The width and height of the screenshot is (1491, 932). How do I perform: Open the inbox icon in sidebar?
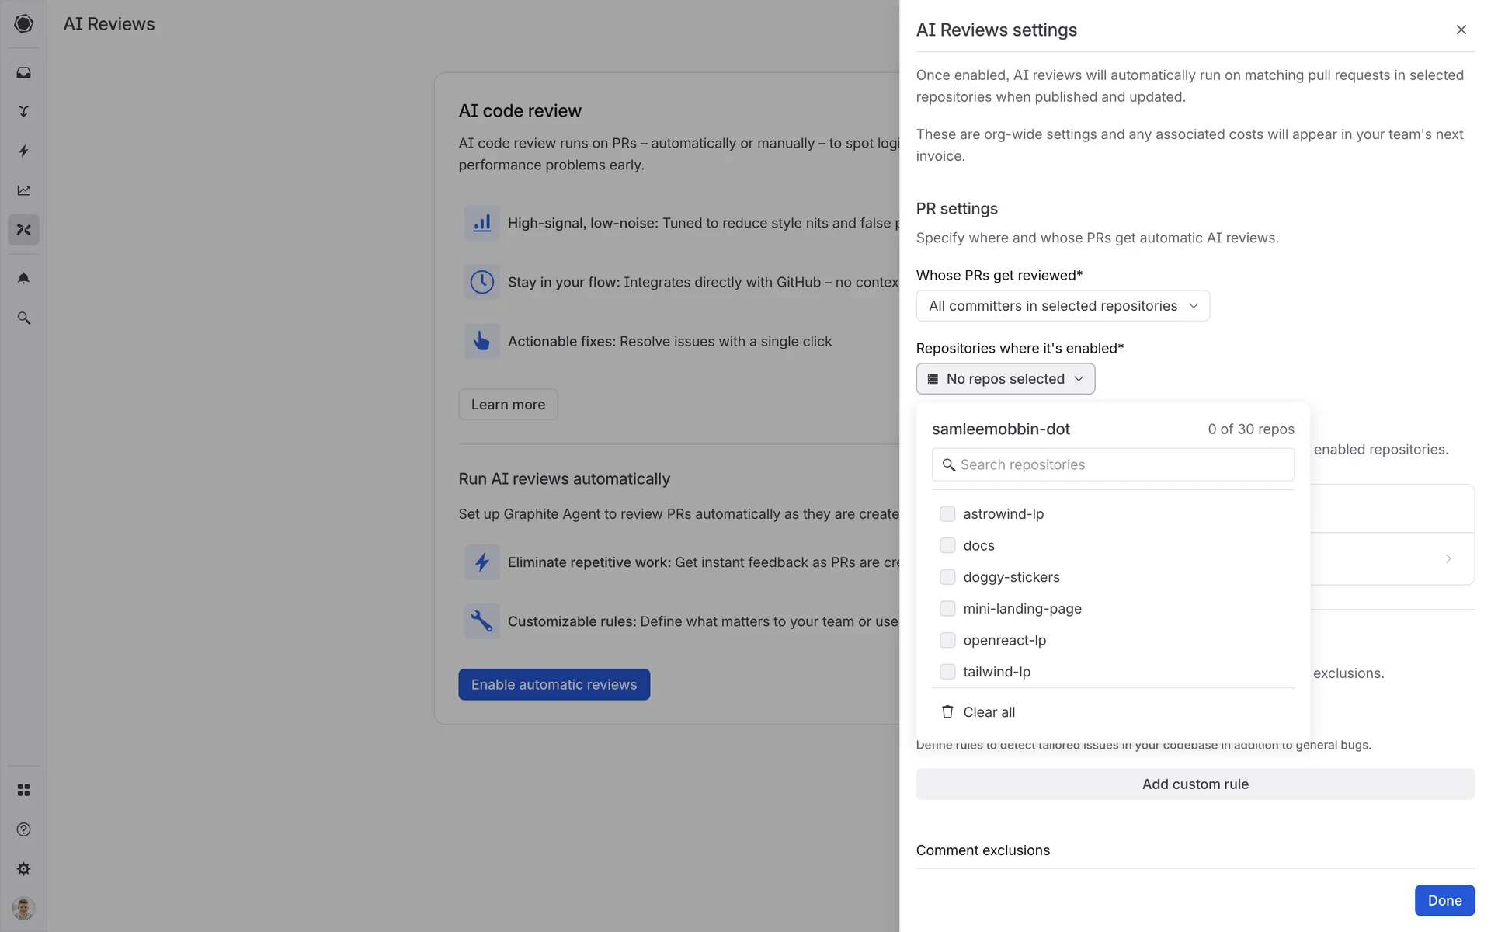coord(23,72)
